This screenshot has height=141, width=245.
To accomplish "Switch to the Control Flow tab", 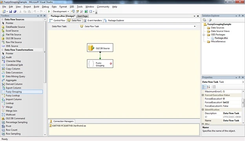I will pos(57,20).
